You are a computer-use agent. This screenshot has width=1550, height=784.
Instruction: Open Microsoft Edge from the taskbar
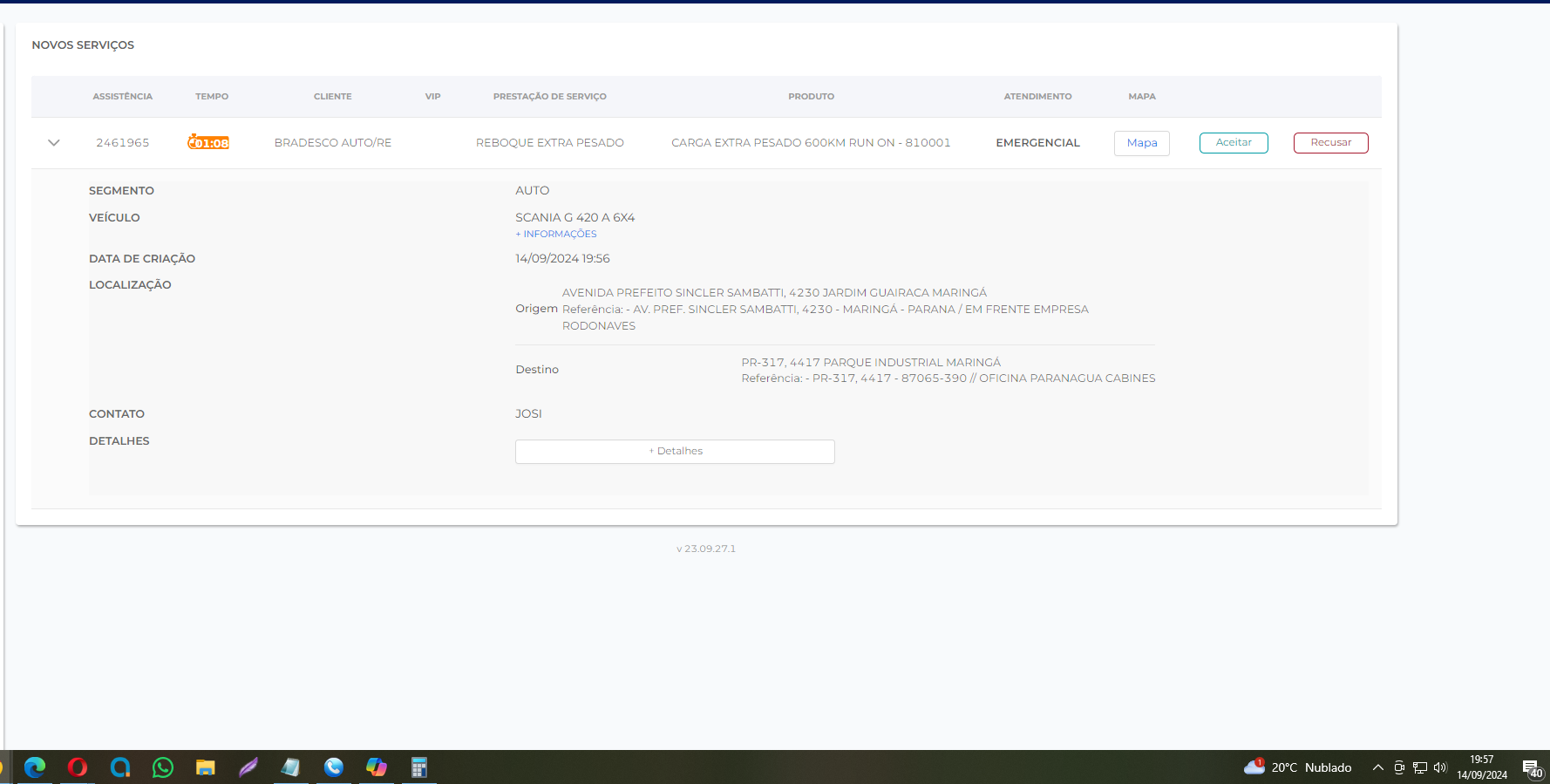click(35, 767)
